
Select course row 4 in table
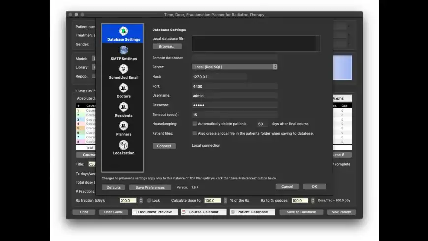[86, 124]
